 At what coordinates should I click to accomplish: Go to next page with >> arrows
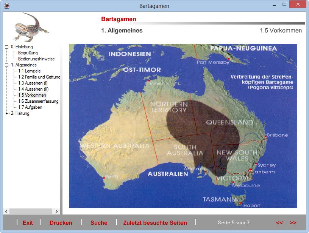[x=293, y=223]
